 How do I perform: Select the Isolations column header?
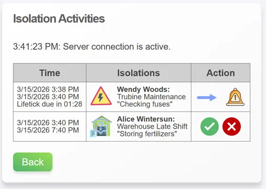click(139, 73)
